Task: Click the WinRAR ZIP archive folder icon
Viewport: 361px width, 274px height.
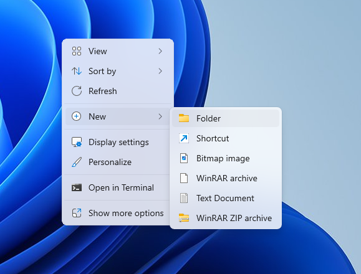Action: click(x=184, y=218)
